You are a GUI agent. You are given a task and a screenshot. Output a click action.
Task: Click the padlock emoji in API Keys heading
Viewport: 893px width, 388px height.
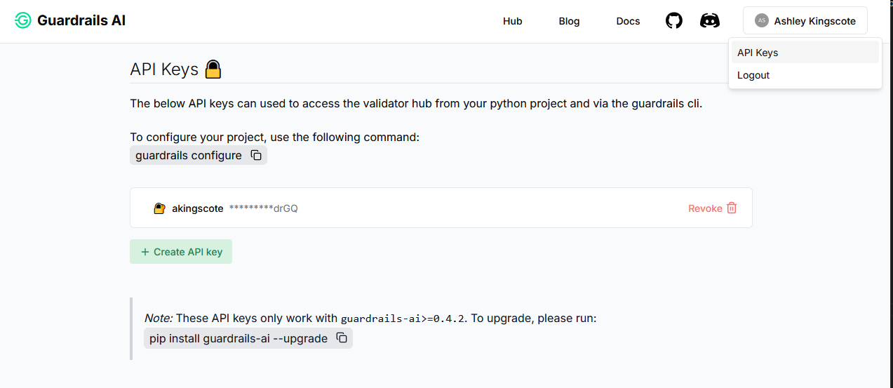coord(213,69)
